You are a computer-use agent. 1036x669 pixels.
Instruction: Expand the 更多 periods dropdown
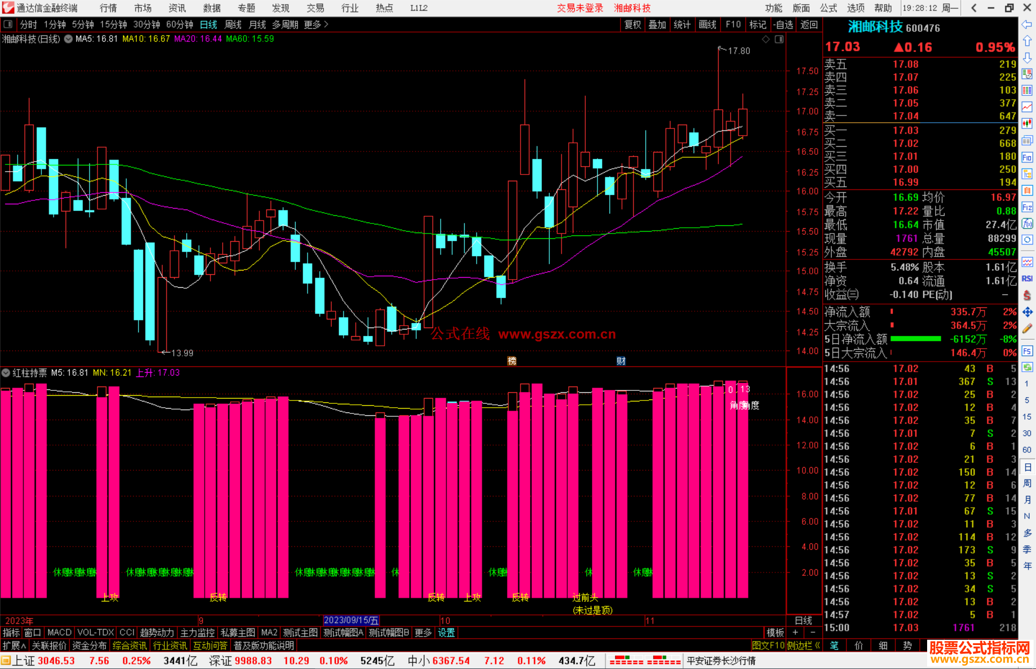(316, 24)
